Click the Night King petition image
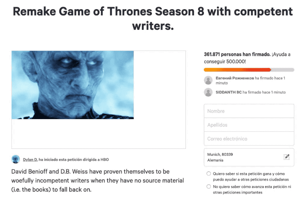The width and height of the screenshot is (306, 197). click(73, 85)
